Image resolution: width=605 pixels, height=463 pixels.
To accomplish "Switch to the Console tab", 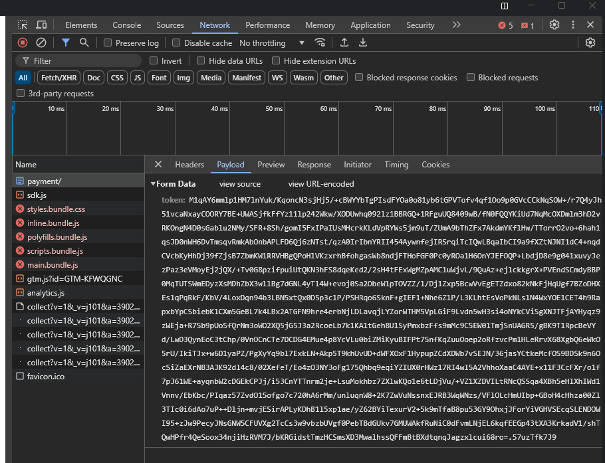I will pos(126,25).
